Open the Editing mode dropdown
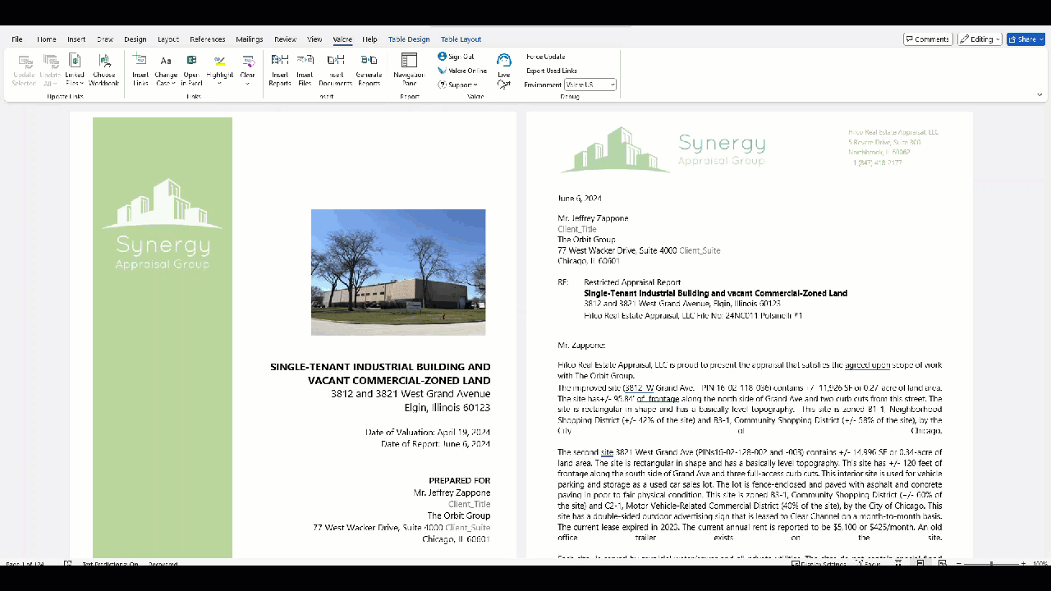This screenshot has height=591, width=1051. click(x=980, y=39)
